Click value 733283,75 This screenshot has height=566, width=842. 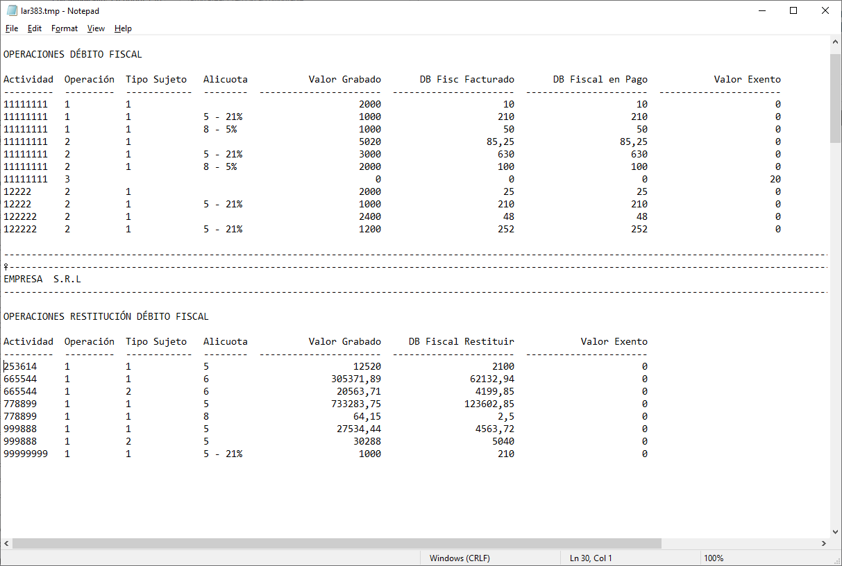pyautogui.click(x=356, y=404)
